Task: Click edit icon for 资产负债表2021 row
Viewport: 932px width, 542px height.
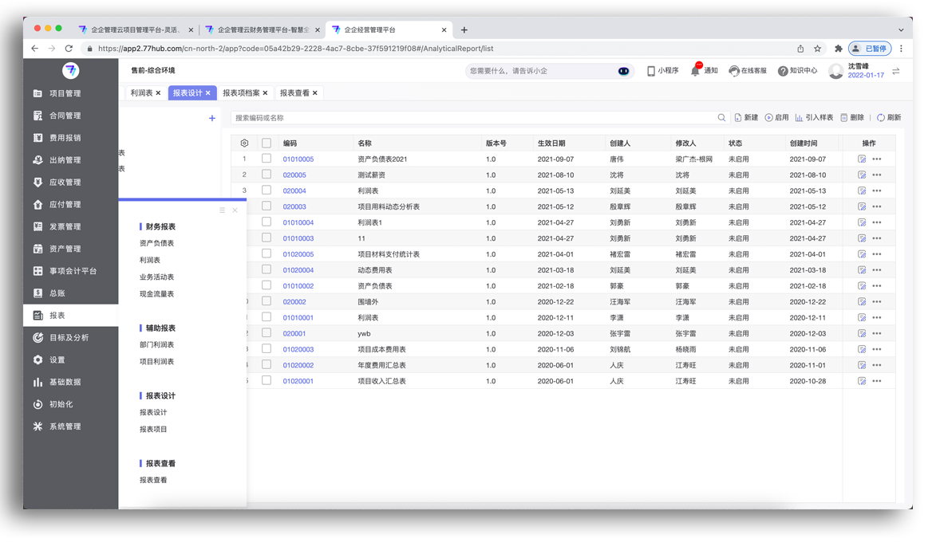Action: click(862, 159)
